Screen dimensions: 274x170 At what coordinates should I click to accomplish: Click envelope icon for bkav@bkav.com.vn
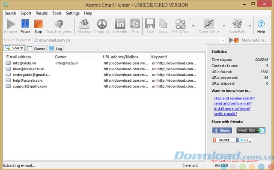pos(8,69)
